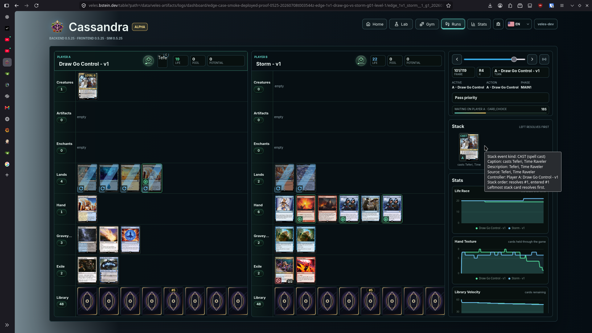
Task: Open the Grafana tab in sidebar
Action: click(7, 130)
